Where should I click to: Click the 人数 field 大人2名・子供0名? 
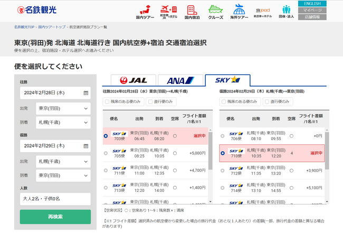[x=55, y=199]
